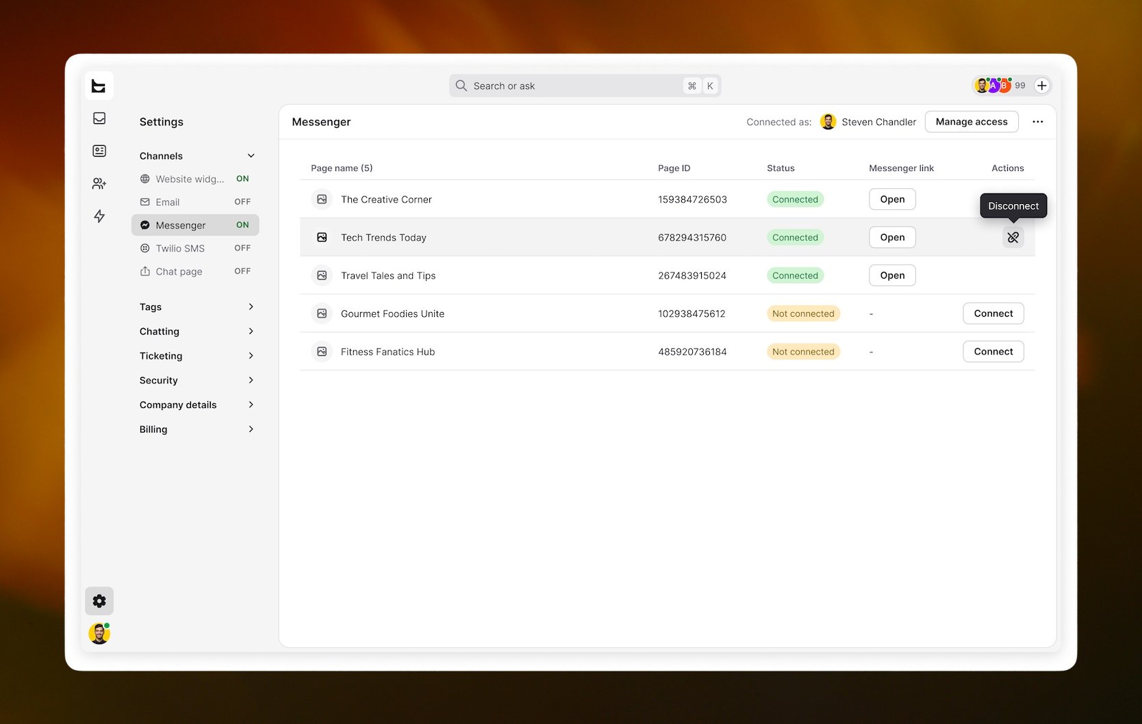Image resolution: width=1142 pixels, height=724 pixels.
Task: Select the Twilio SMS channel
Action: (195, 248)
